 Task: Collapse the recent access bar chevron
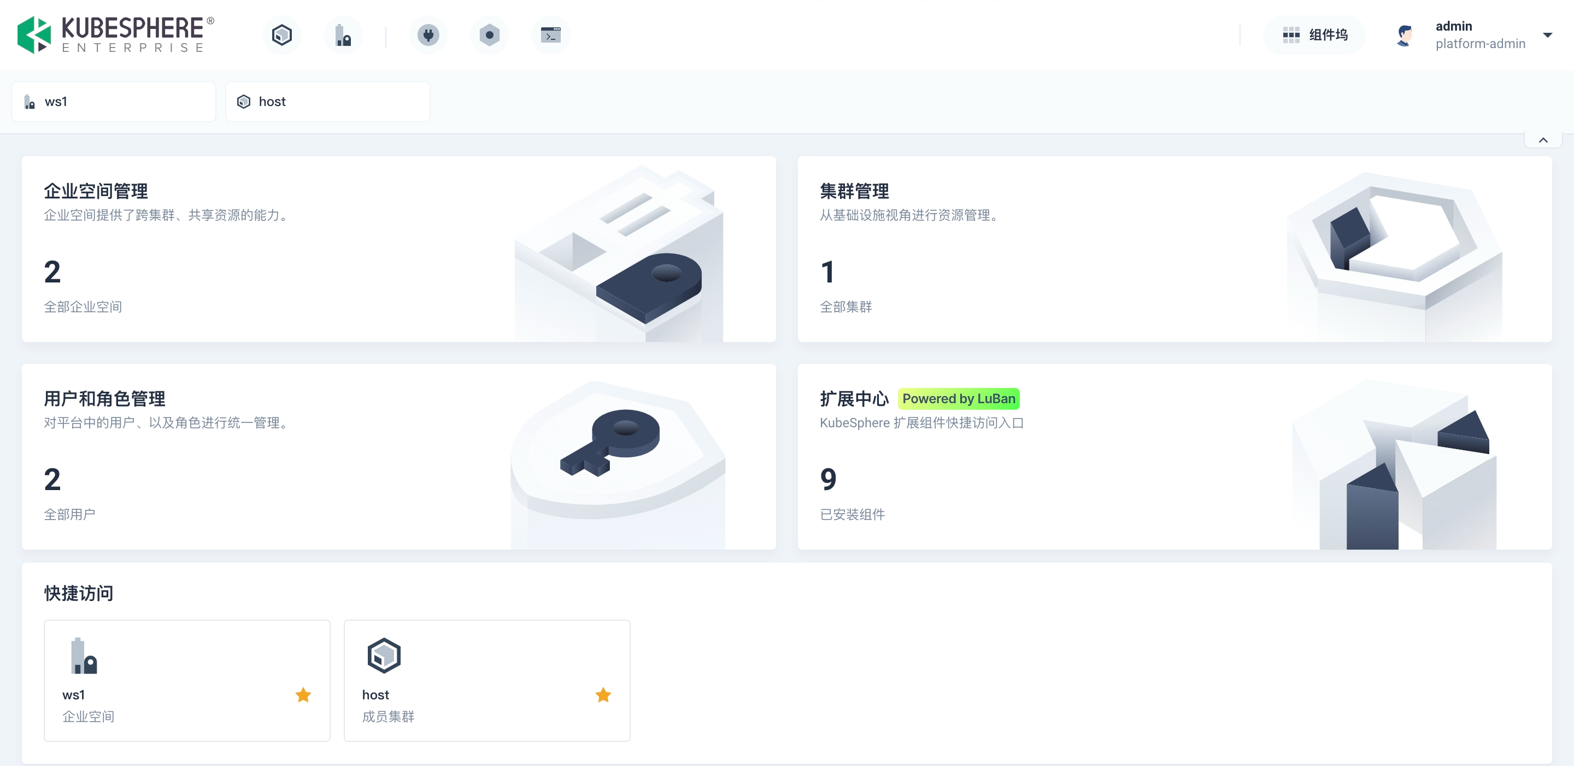[1543, 140]
